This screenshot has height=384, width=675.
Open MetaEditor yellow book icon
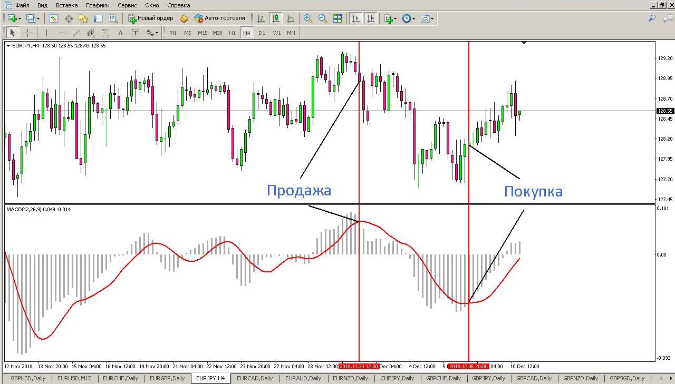pyautogui.click(x=184, y=18)
